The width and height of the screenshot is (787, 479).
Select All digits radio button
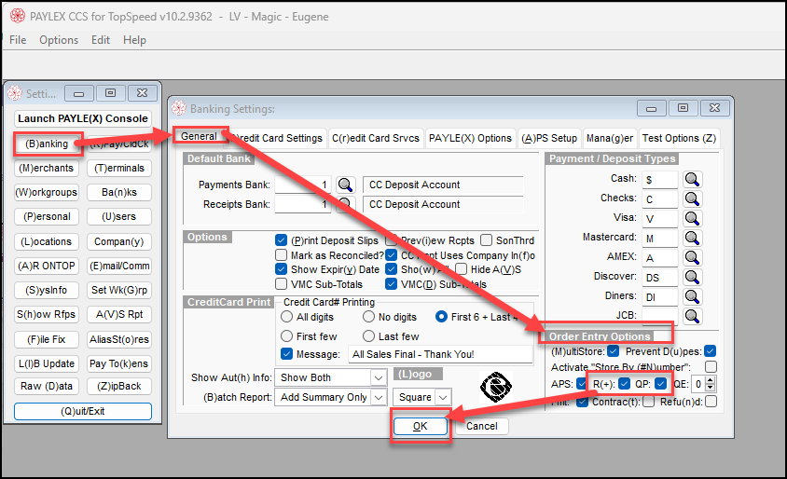(286, 317)
